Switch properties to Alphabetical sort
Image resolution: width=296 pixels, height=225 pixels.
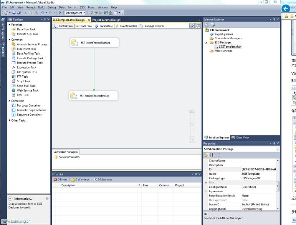pyautogui.click(x=212, y=155)
